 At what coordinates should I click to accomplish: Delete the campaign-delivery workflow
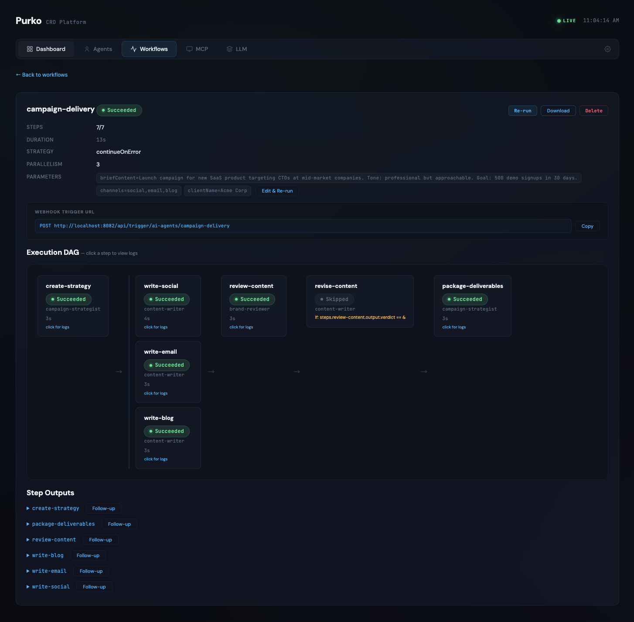click(594, 111)
